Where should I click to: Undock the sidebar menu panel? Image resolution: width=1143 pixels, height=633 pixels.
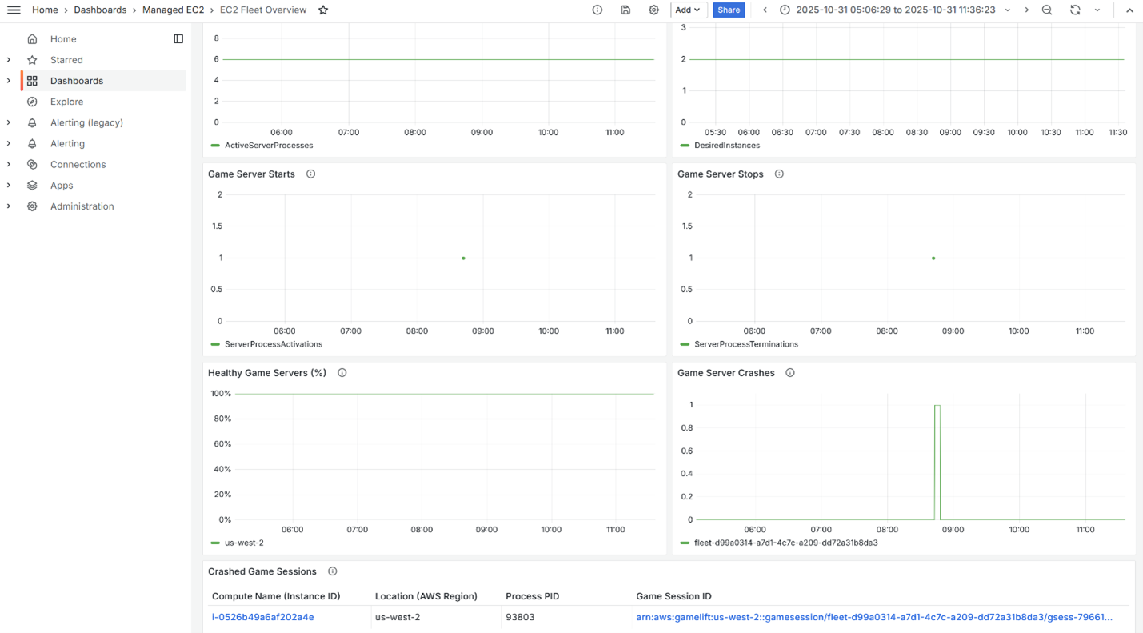click(x=178, y=39)
